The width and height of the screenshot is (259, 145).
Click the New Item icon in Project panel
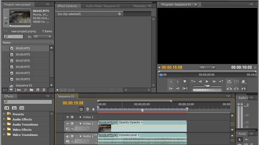pos(38,90)
